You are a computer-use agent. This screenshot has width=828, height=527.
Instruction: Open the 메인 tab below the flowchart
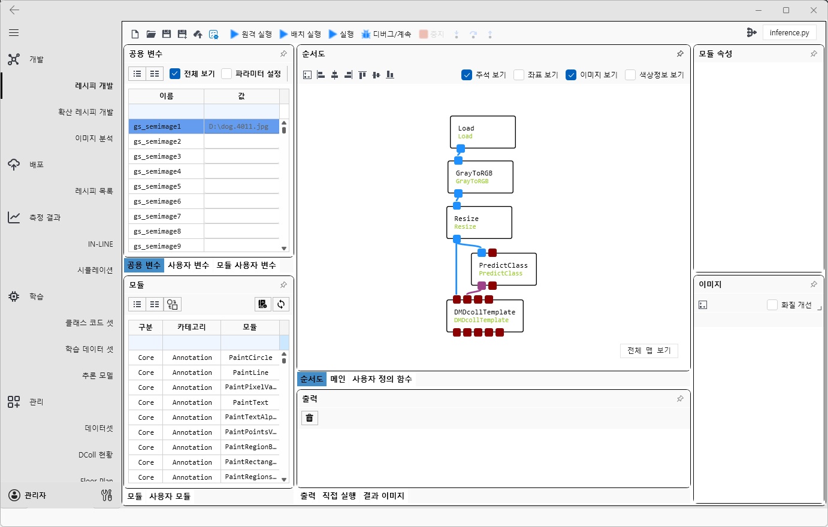(339, 378)
